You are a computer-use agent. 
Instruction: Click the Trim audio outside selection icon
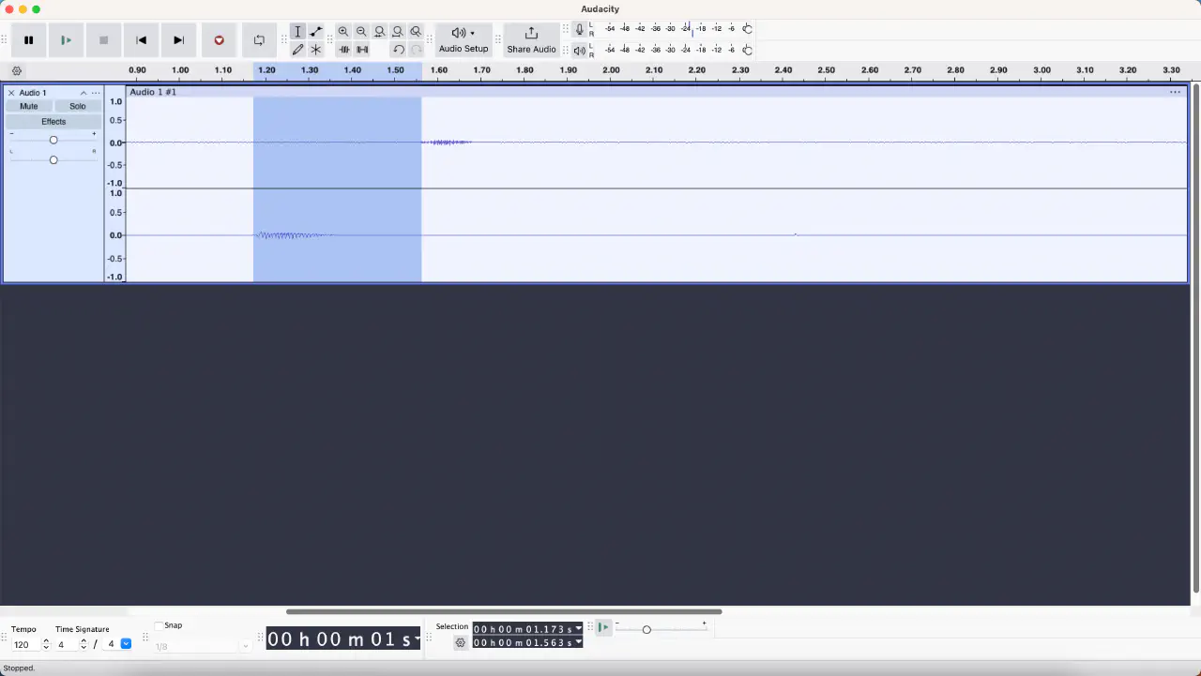pos(344,50)
